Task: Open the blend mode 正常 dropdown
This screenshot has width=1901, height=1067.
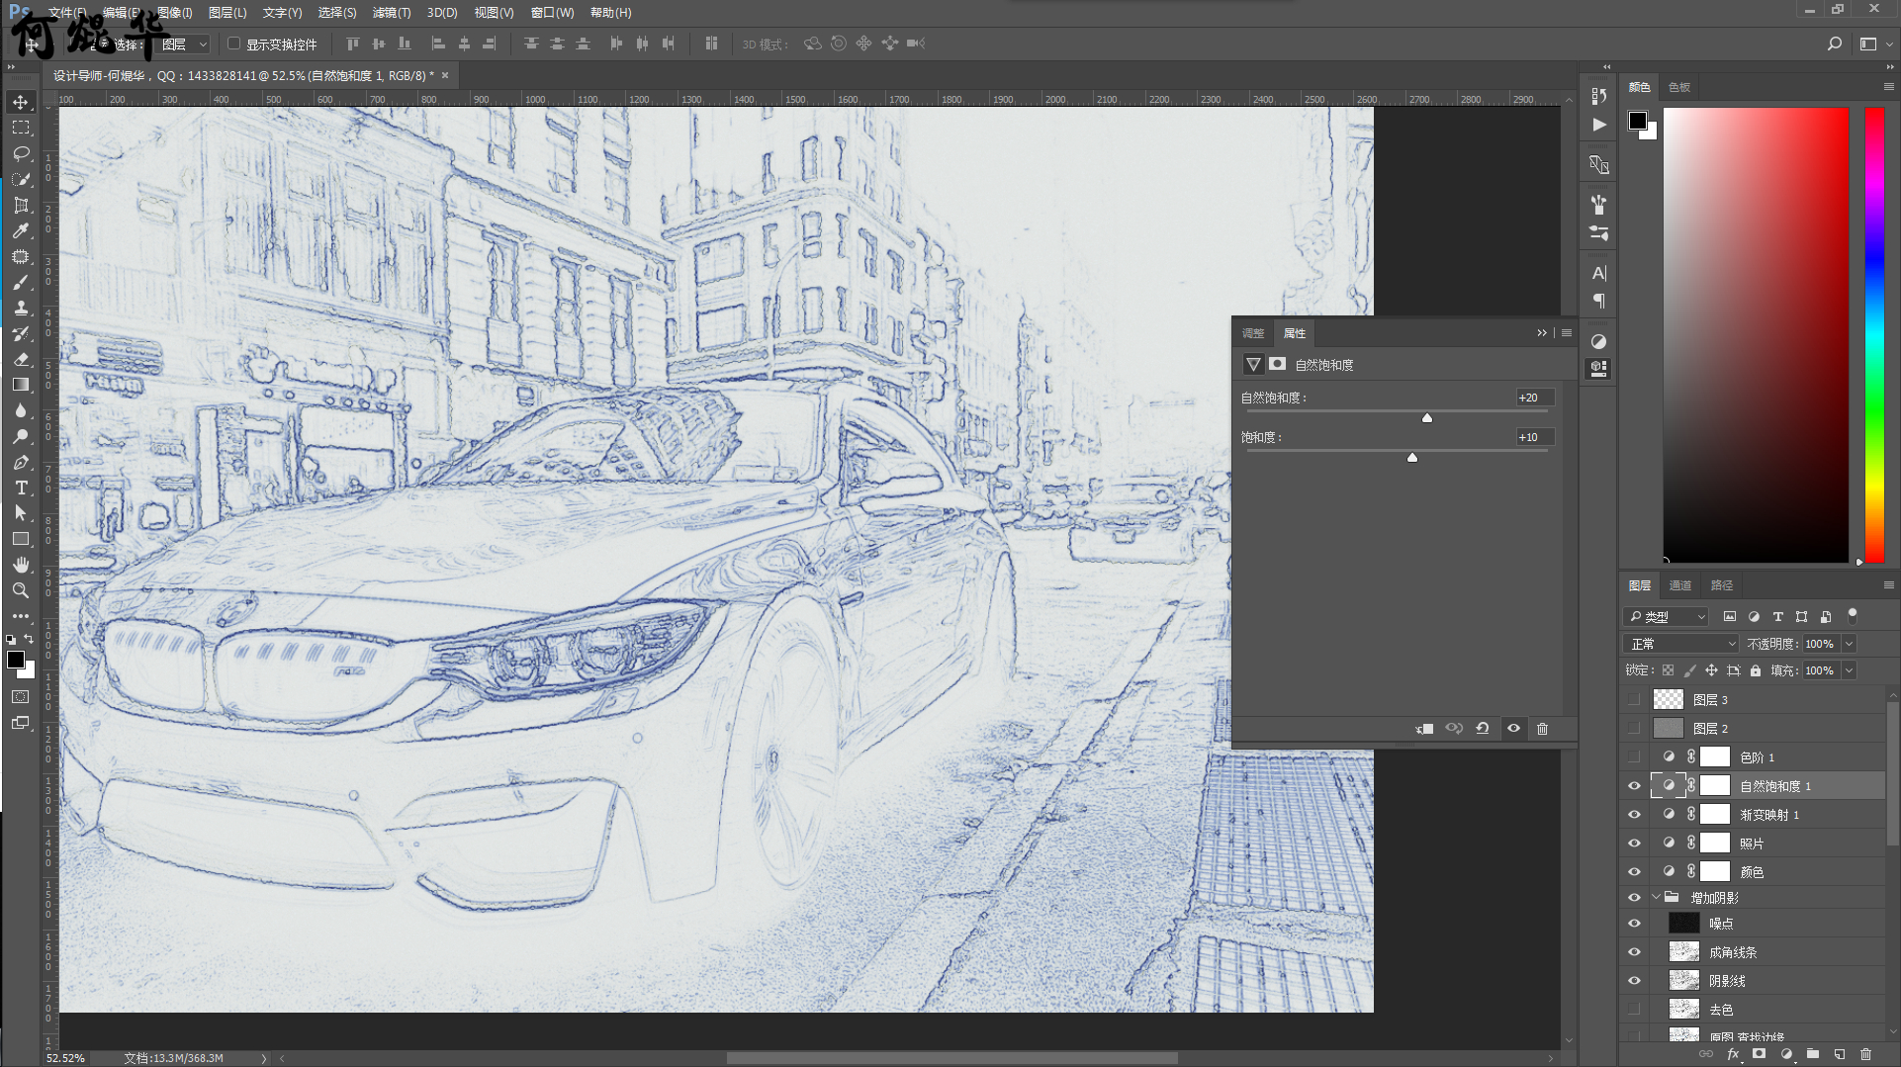Action: tap(1680, 644)
